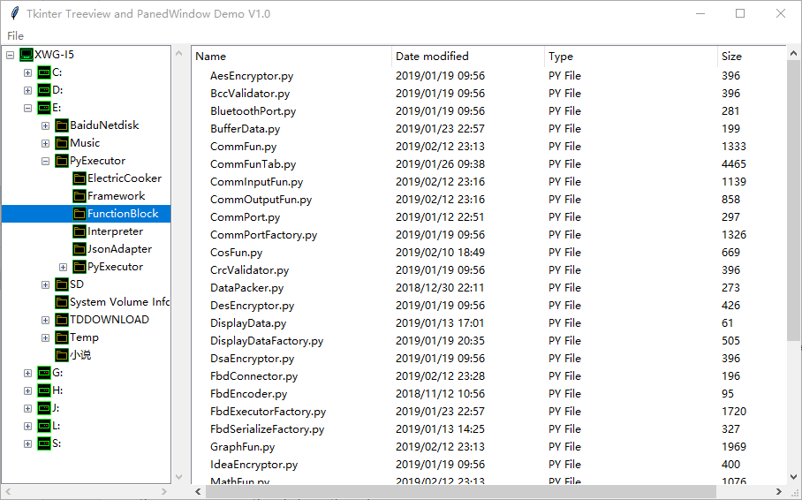
Task: Expand the D: drive node
Action: tap(28, 91)
